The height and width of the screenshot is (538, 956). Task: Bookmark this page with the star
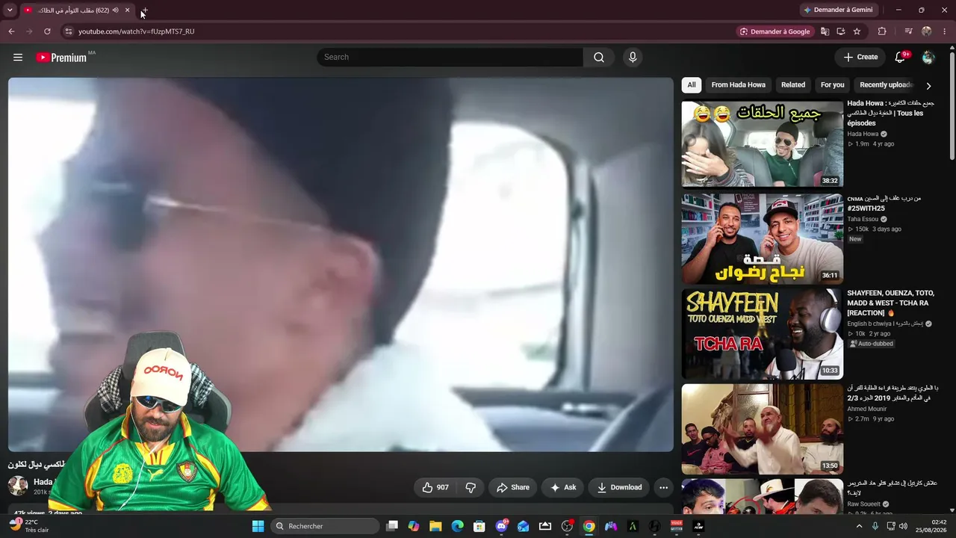coord(857,31)
